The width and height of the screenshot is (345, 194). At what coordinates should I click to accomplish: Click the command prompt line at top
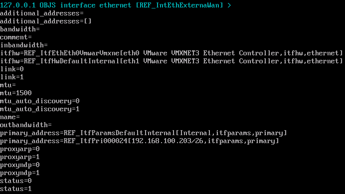pos(116,5)
